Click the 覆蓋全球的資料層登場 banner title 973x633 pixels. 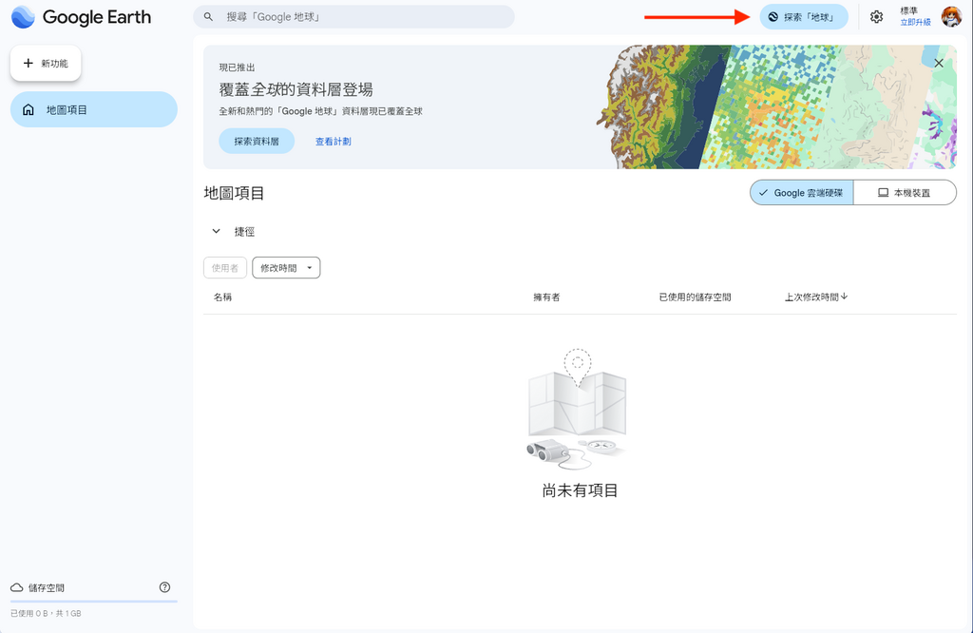pyautogui.click(x=296, y=89)
